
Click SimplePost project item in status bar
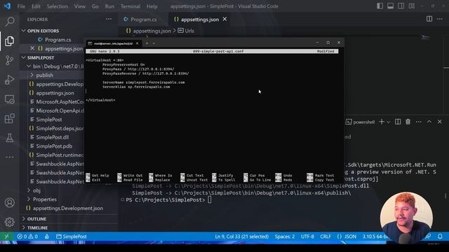(72, 237)
